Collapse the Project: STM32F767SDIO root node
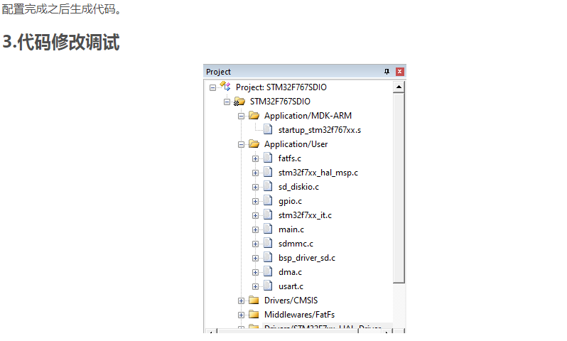This screenshot has height=341, width=567. pos(212,87)
